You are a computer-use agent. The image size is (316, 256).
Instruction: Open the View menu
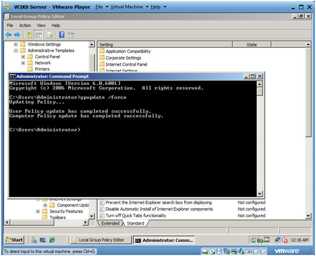41,25
